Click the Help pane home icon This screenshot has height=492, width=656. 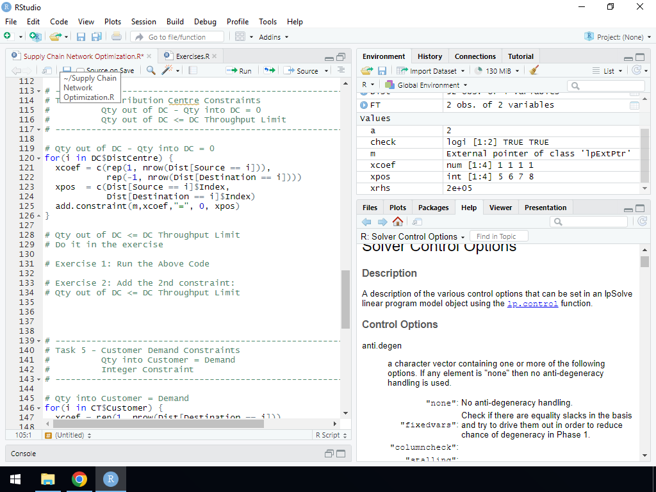click(x=398, y=222)
